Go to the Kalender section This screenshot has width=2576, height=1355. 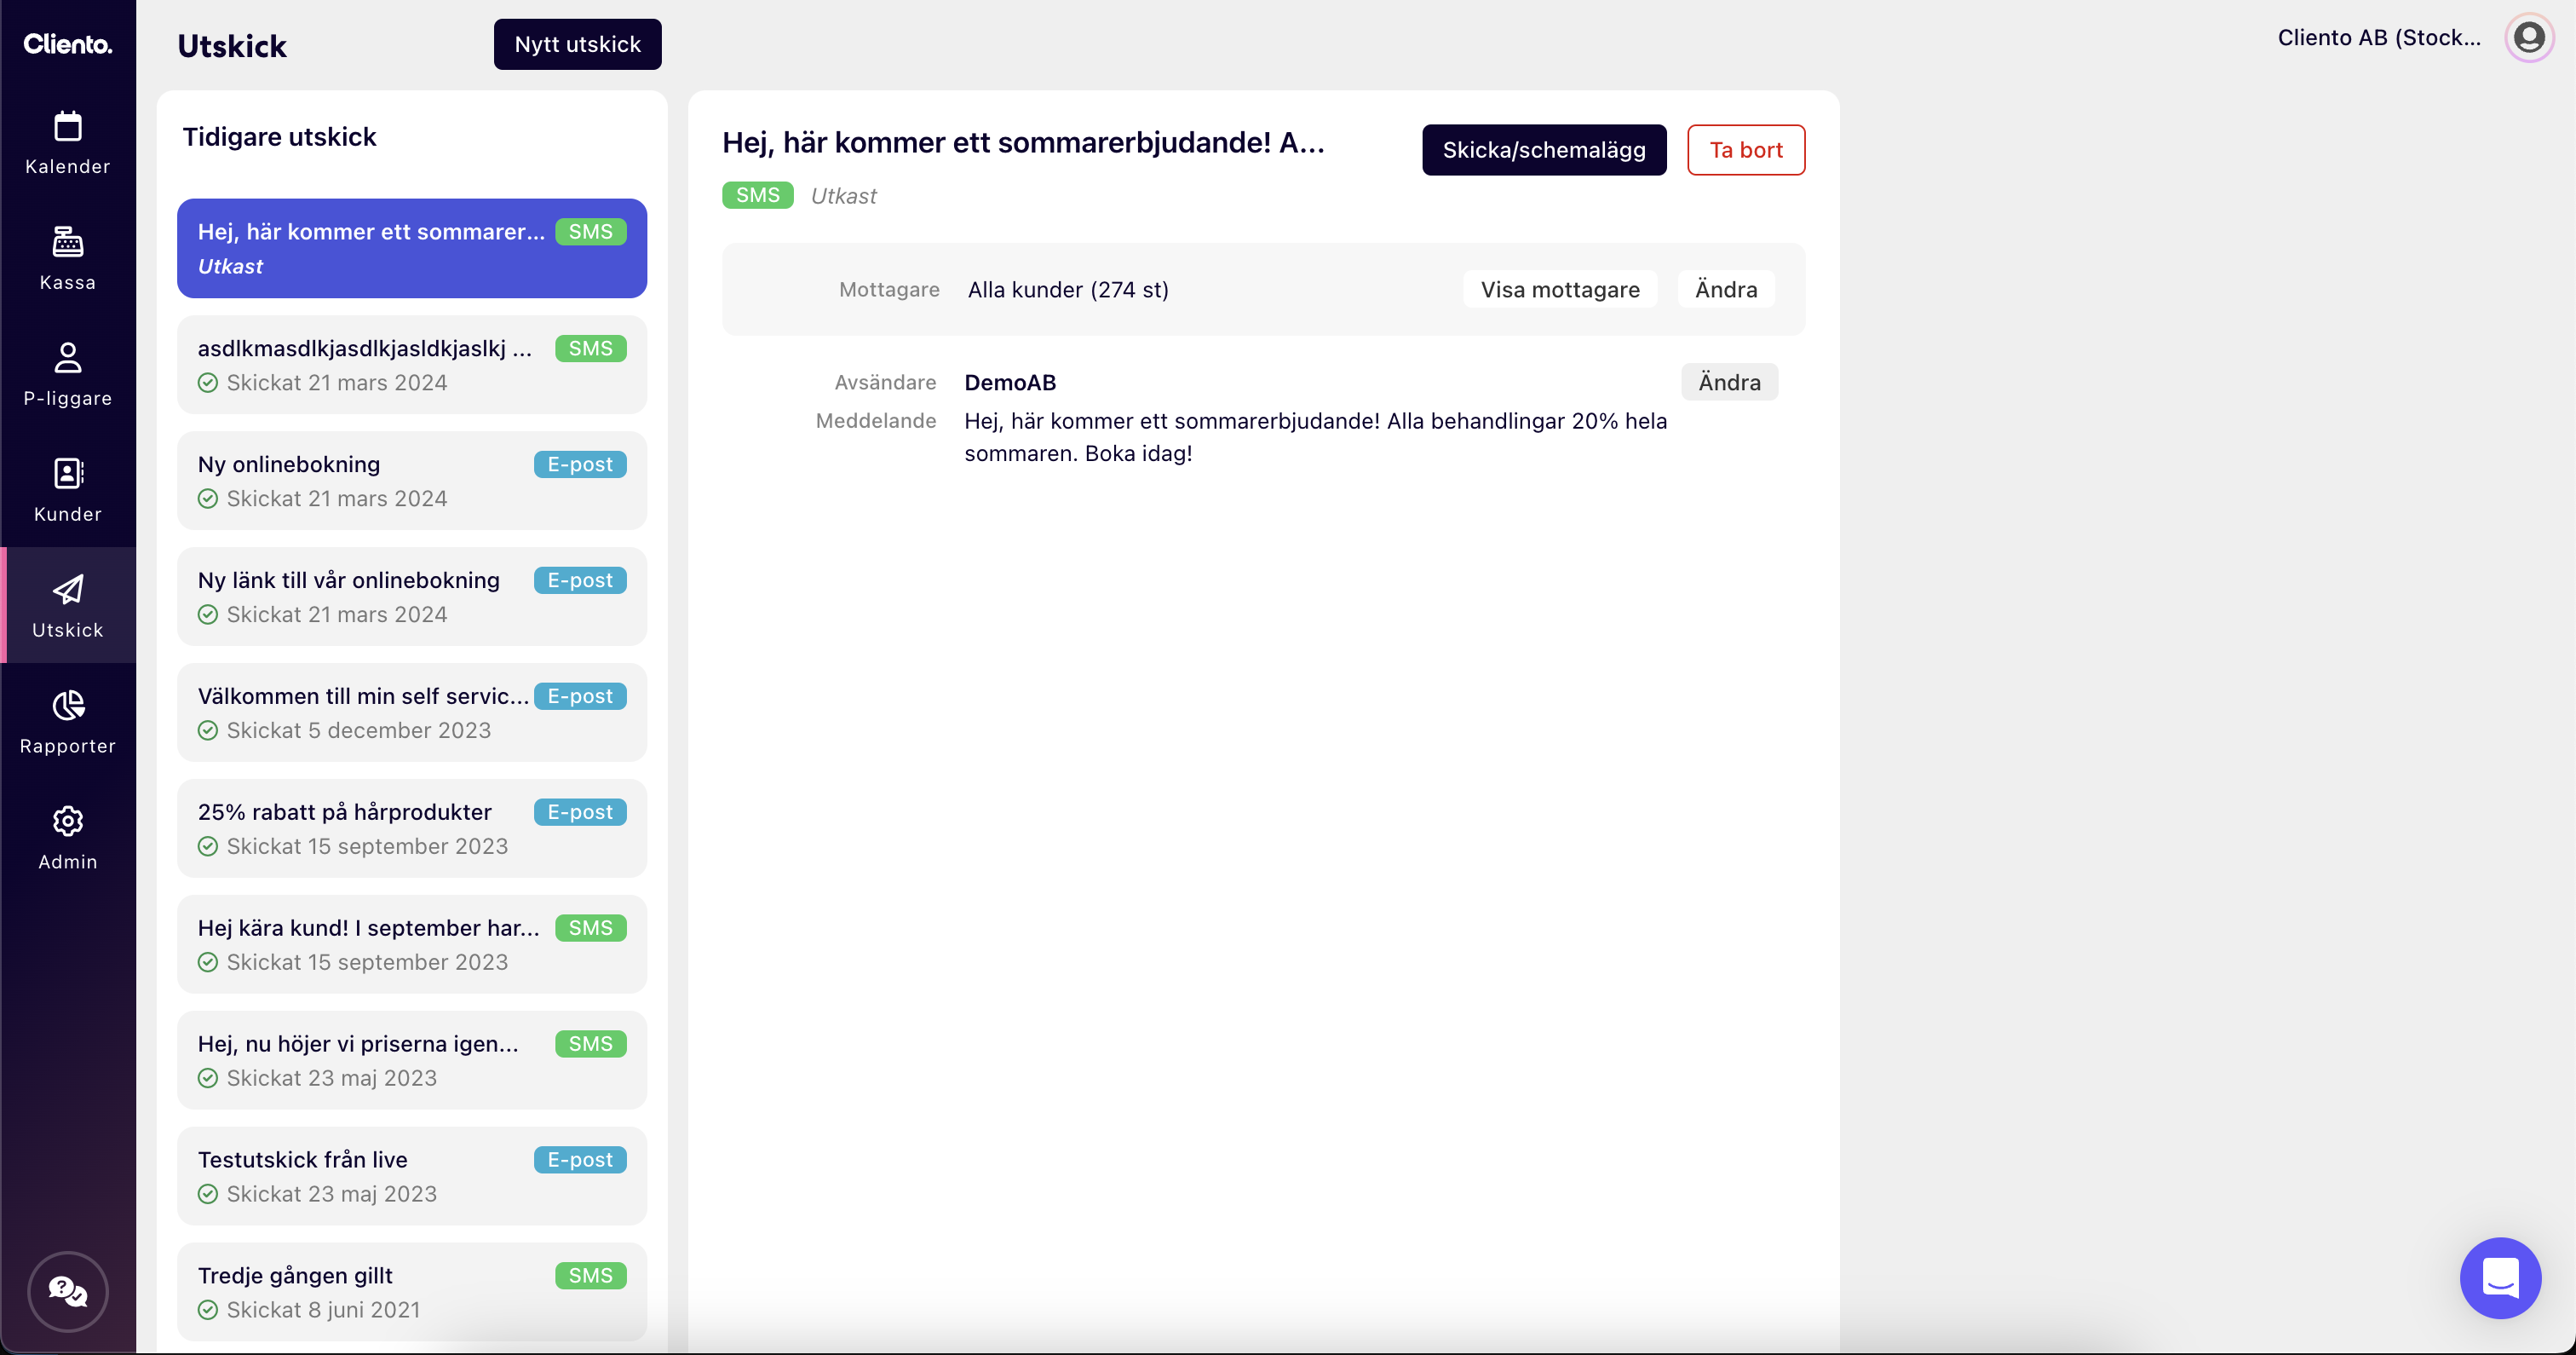tap(68, 141)
